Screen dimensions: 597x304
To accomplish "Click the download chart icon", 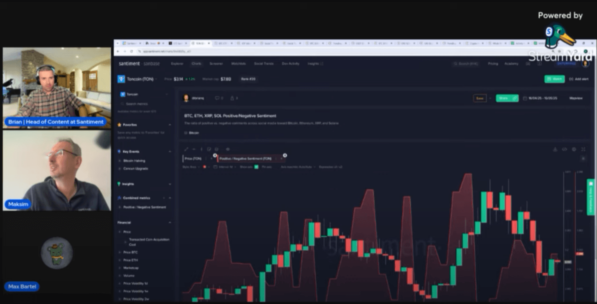I will (x=555, y=149).
